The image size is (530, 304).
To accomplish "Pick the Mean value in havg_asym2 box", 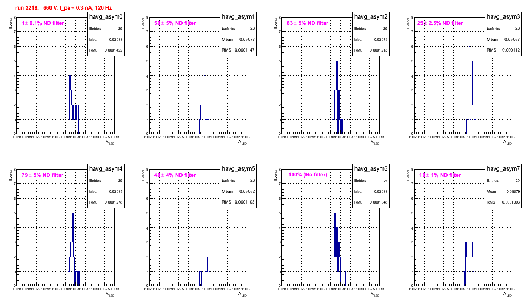I will point(380,40).
